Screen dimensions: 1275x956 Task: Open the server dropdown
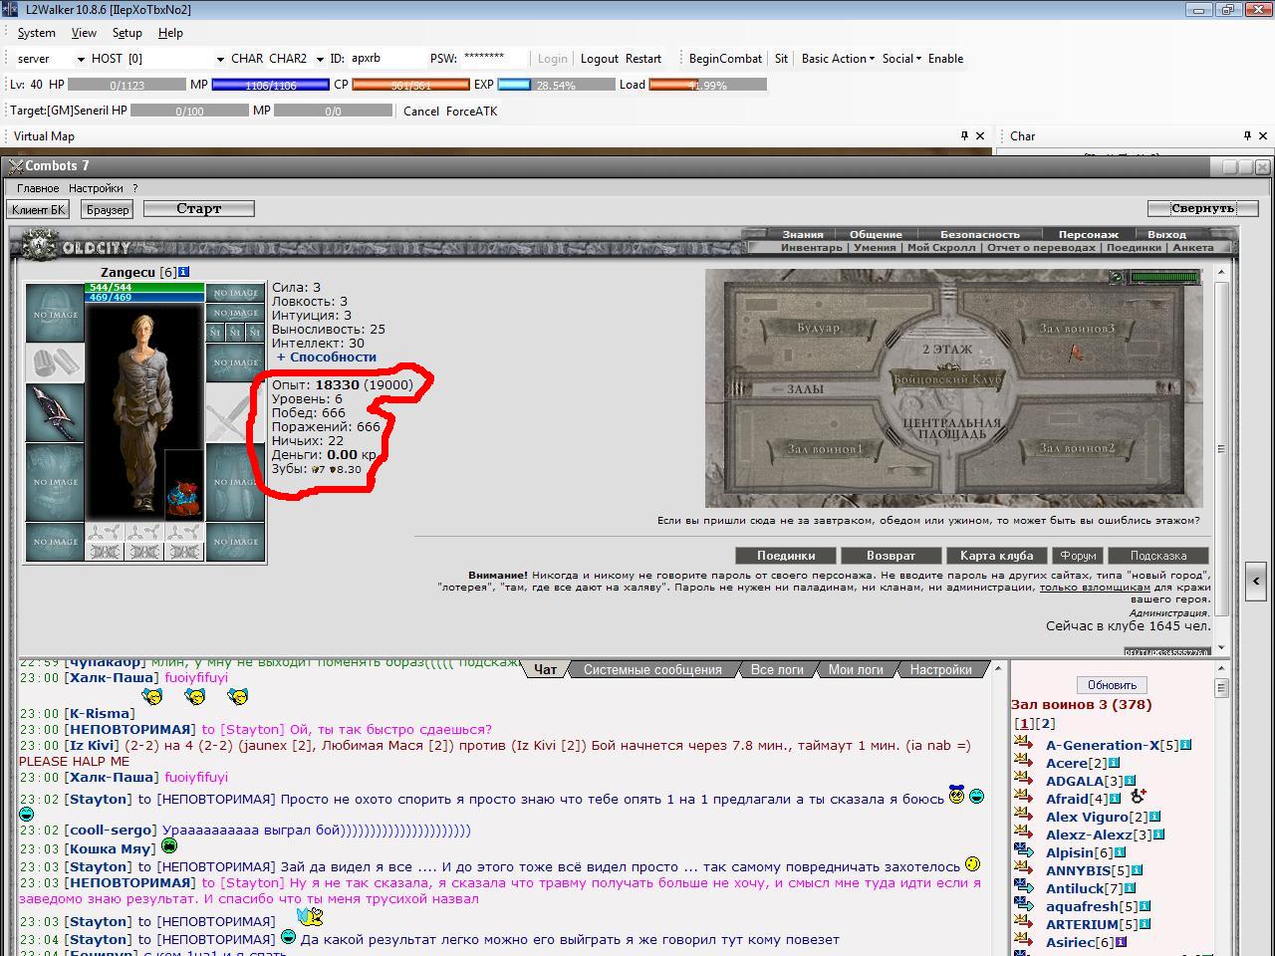coord(81,59)
